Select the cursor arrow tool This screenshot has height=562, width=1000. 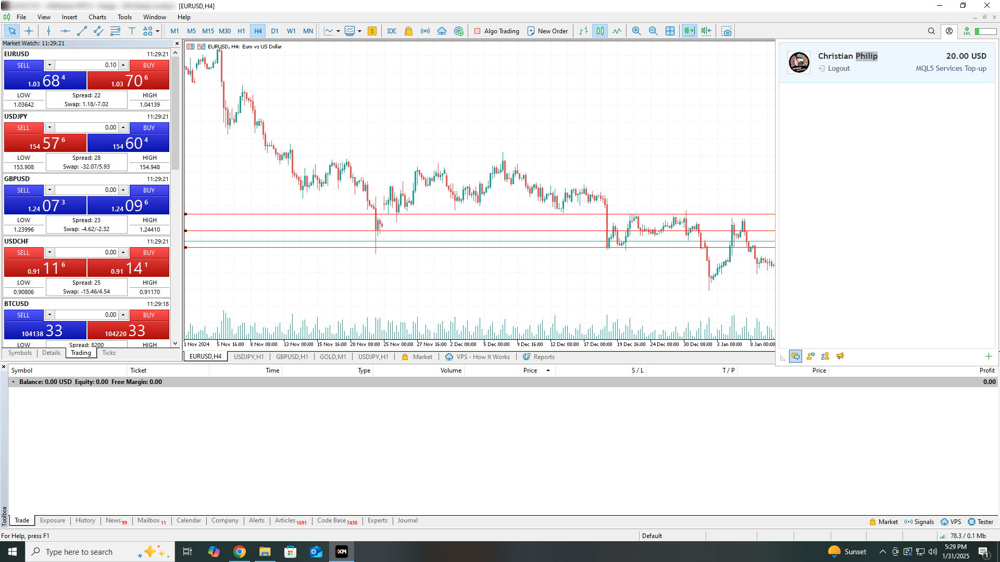coord(12,31)
